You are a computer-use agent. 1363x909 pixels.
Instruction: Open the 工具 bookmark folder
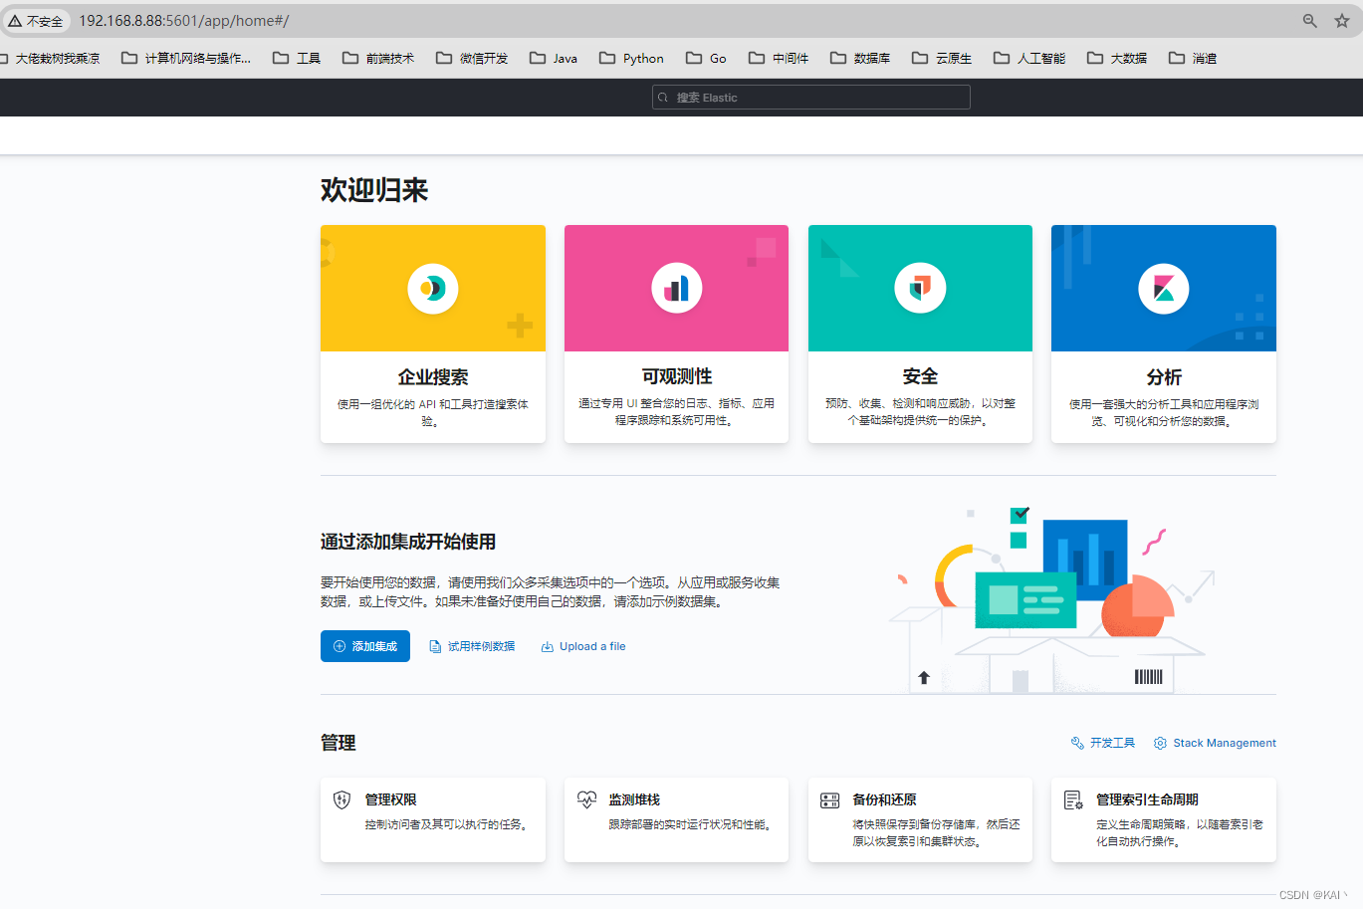297,58
